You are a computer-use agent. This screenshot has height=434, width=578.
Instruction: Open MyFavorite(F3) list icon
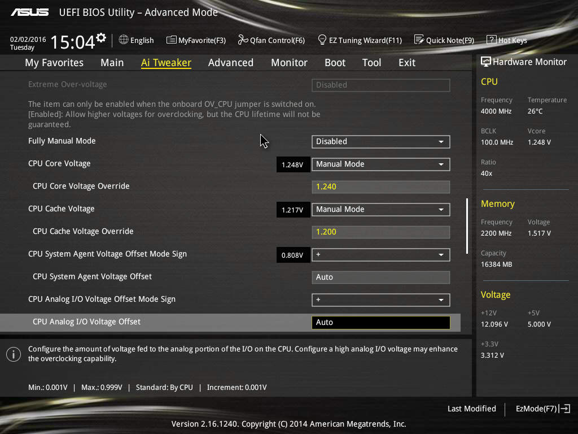(171, 40)
